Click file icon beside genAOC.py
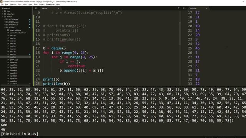 coord(8,60)
